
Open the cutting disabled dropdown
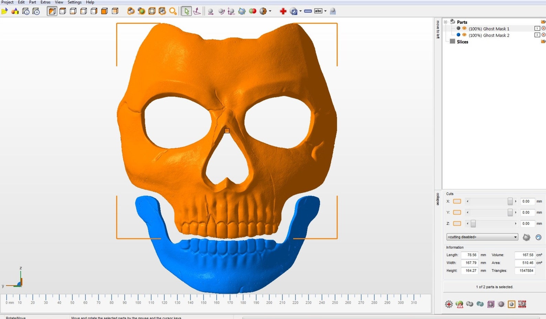482,237
